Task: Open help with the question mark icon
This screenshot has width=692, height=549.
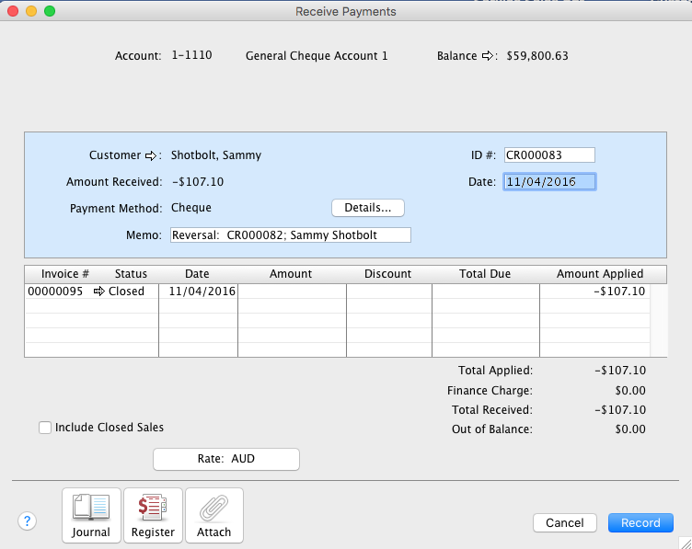Action: pyautogui.click(x=27, y=521)
